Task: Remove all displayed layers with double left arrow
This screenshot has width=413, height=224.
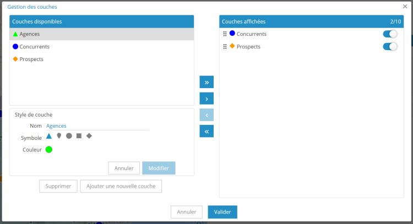Action: [206, 132]
